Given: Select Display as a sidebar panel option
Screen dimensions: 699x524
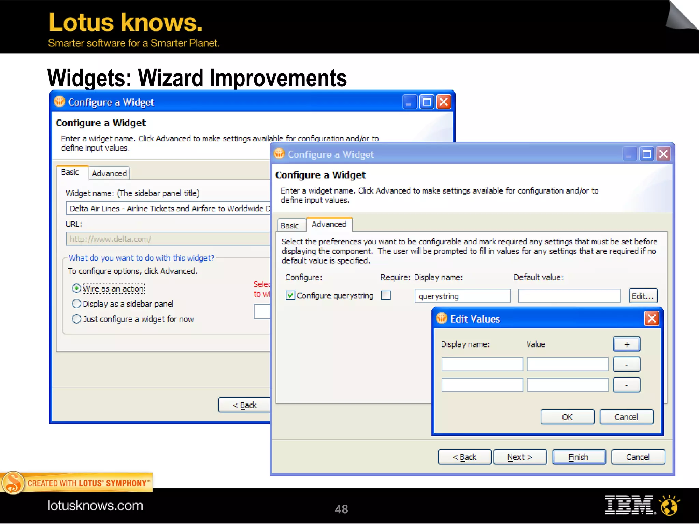Looking at the screenshot, I should (76, 303).
